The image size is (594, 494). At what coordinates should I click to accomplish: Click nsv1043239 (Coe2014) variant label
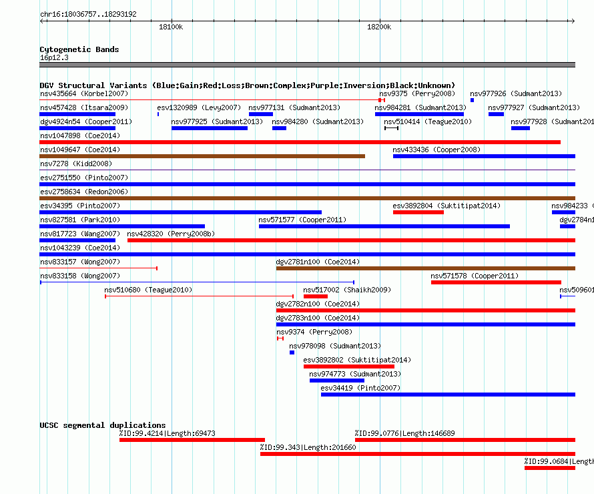[80, 248]
